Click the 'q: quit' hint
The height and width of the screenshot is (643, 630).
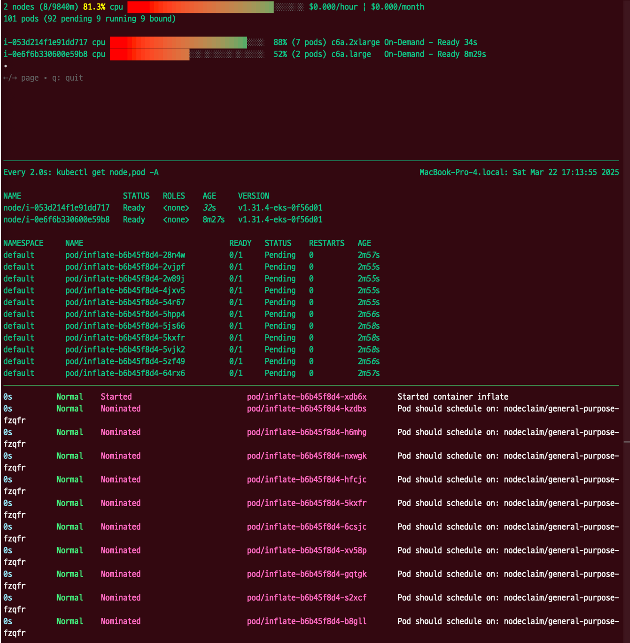tap(67, 78)
